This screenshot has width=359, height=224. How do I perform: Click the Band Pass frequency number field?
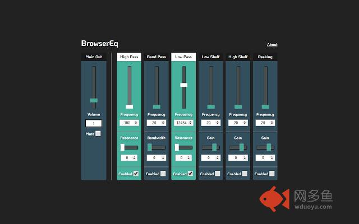point(157,123)
